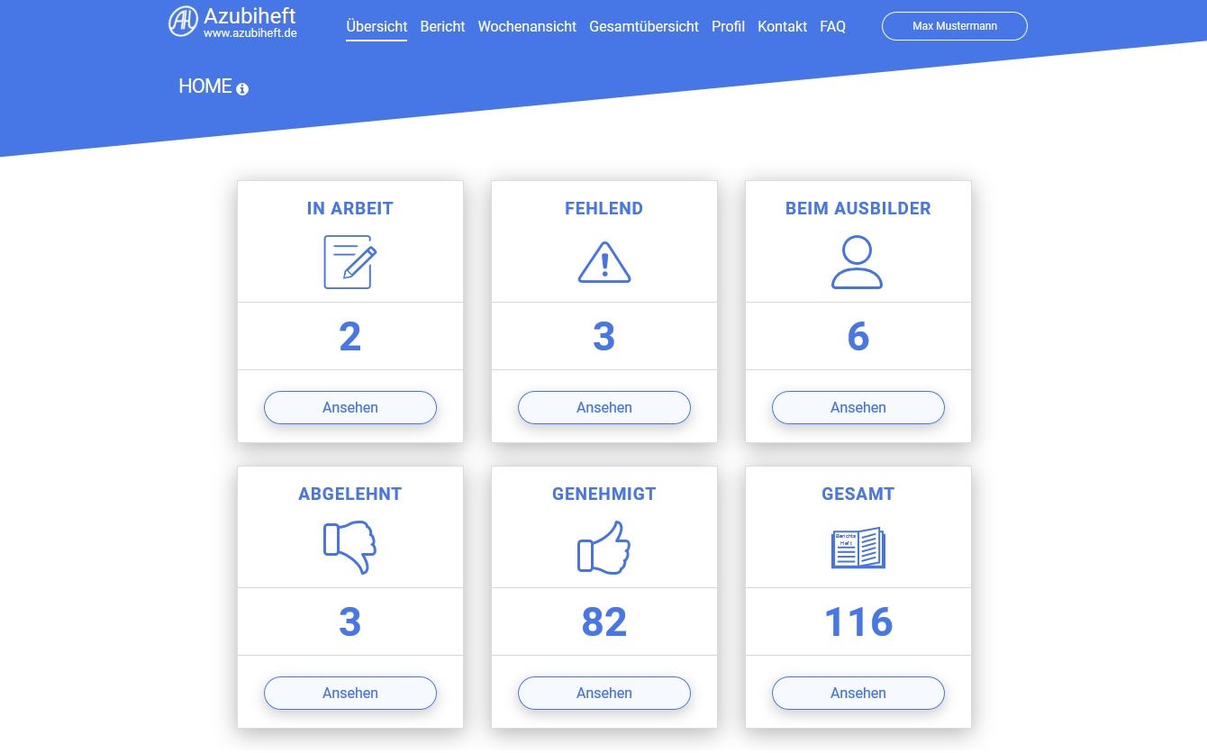Open the FAQ page
This screenshot has width=1207, height=753.
[x=832, y=26]
